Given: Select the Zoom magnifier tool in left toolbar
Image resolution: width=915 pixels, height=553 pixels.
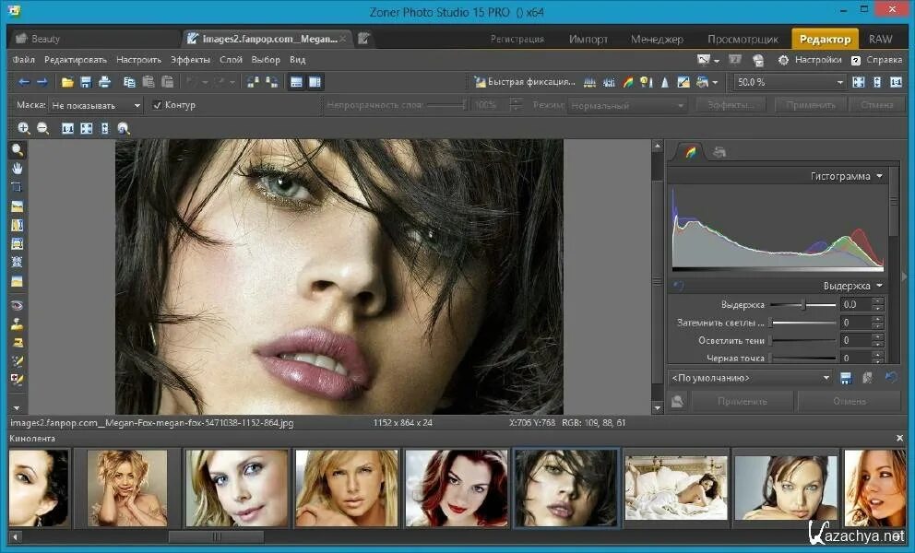Looking at the screenshot, I should (18, 150).
